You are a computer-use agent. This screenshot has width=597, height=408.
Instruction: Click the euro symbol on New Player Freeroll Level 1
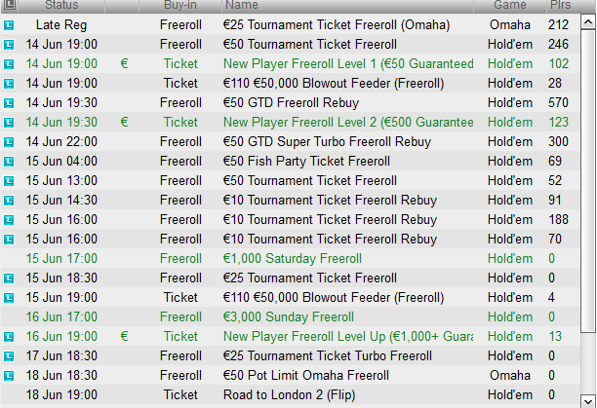[124, 63]
